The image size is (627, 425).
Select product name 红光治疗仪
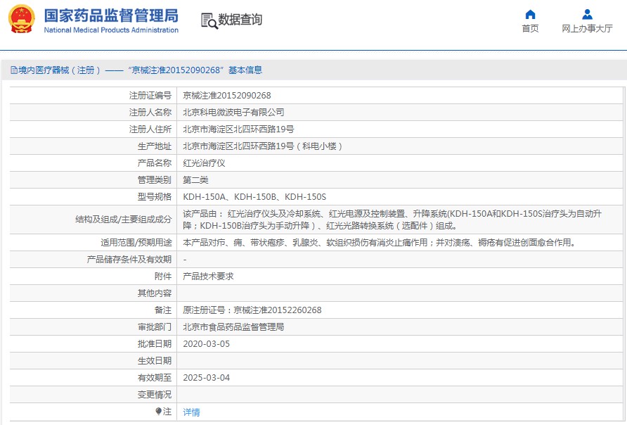204,163
